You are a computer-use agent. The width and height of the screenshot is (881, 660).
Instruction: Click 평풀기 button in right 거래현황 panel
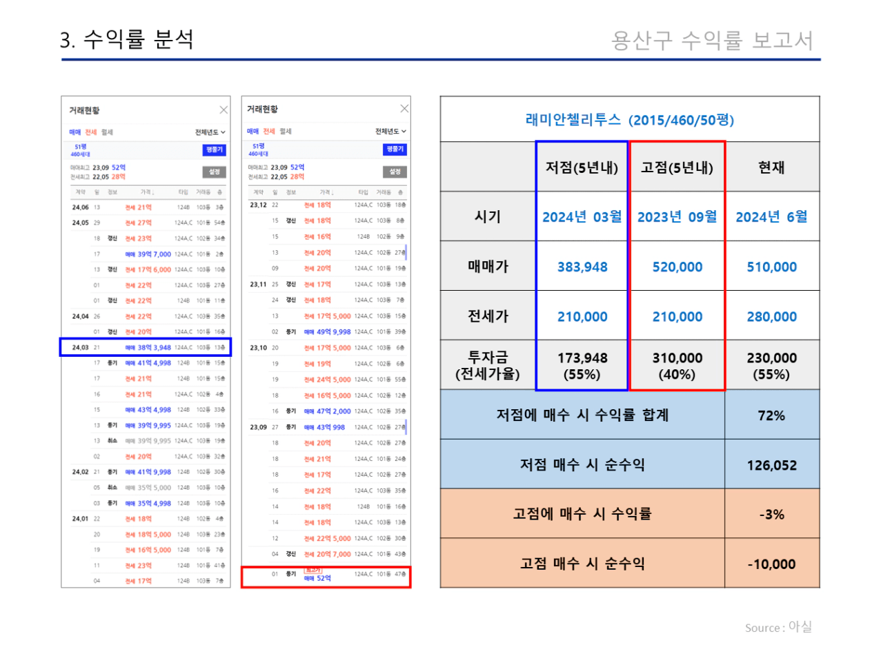(x=395, y=149)
